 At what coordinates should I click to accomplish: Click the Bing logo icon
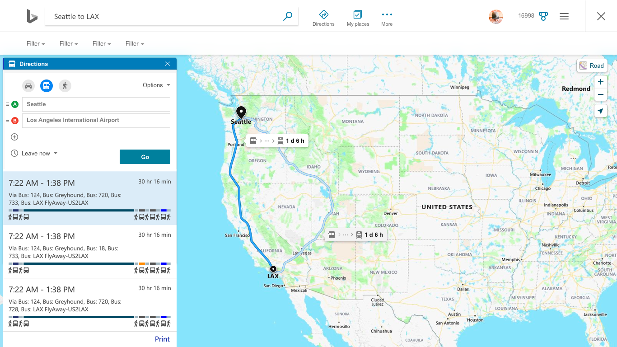point(32,16)
